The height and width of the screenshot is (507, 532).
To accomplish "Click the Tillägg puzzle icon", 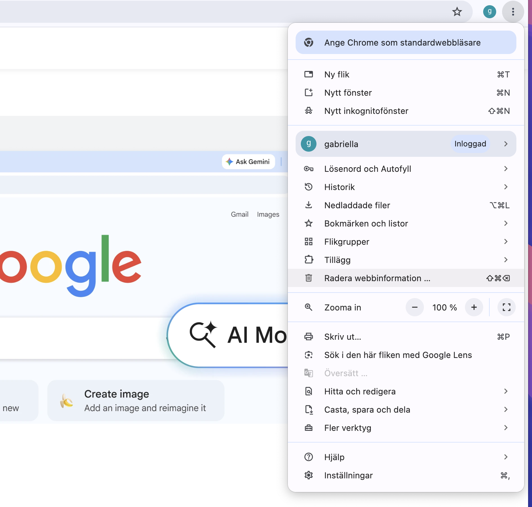I will click(x=309, y=260).
